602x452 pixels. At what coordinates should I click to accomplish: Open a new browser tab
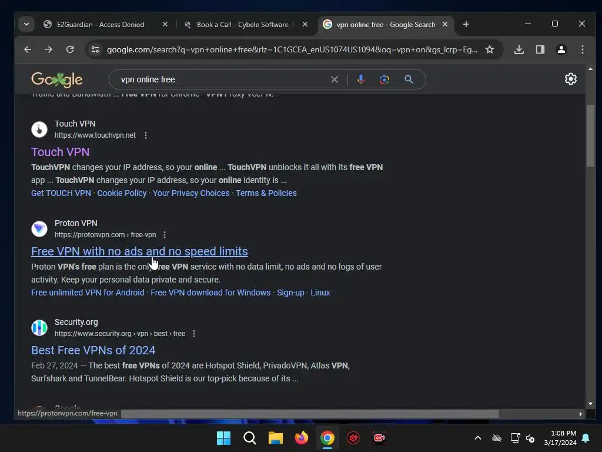click(x=466, y=24)
